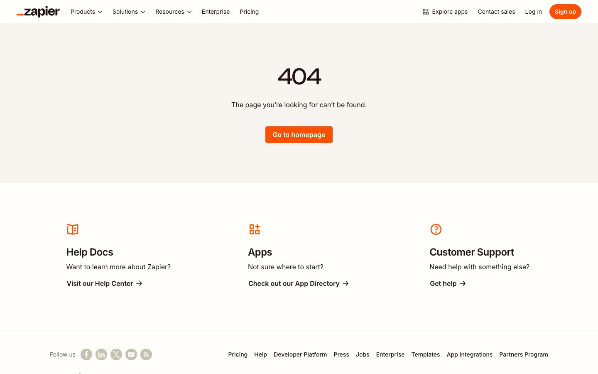Click the Facebook social icon
The height and width of the screenshot is (374, 598).
pyautogui.click(x=86, y=354)
